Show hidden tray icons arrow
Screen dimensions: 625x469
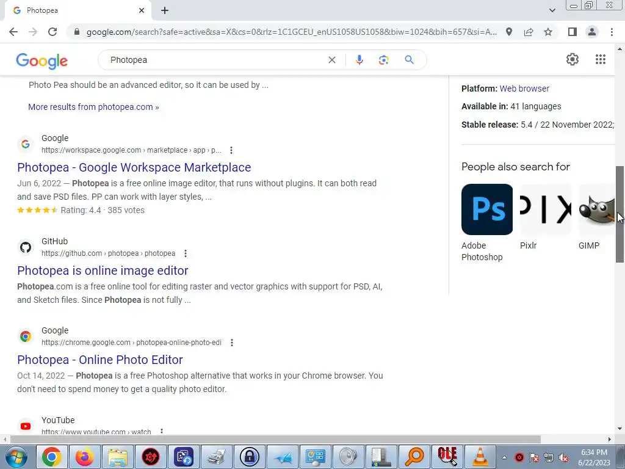(504, 457)
